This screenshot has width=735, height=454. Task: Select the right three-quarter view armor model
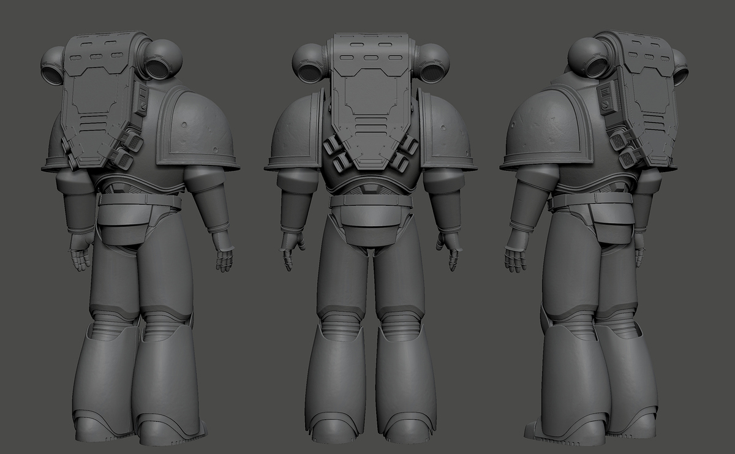tap(594, 238)
